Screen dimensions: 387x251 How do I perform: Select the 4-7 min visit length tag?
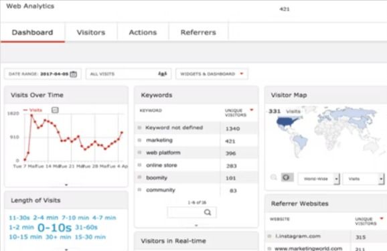tap(104, 218)
